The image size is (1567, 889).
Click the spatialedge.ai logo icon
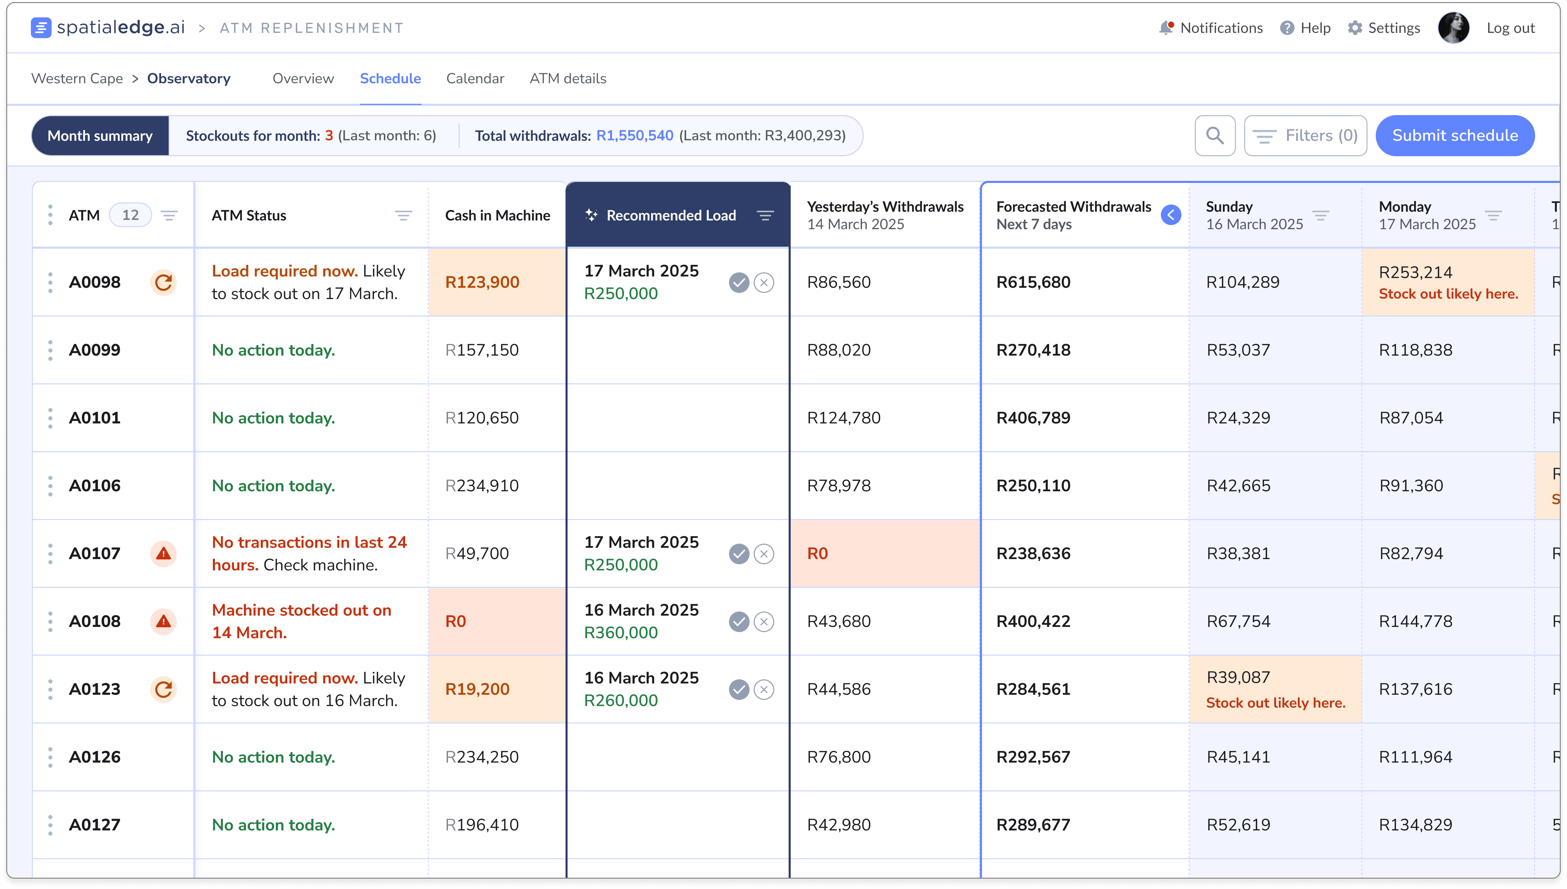(x=41, y=27)
